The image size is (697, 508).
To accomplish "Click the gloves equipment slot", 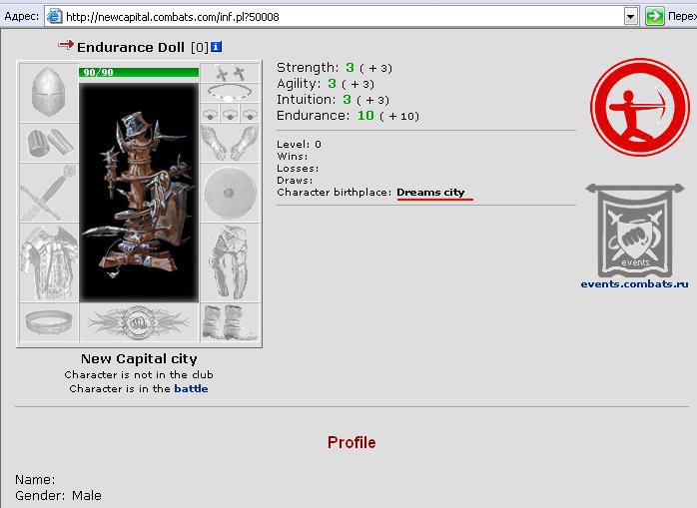I will point(230,143).
